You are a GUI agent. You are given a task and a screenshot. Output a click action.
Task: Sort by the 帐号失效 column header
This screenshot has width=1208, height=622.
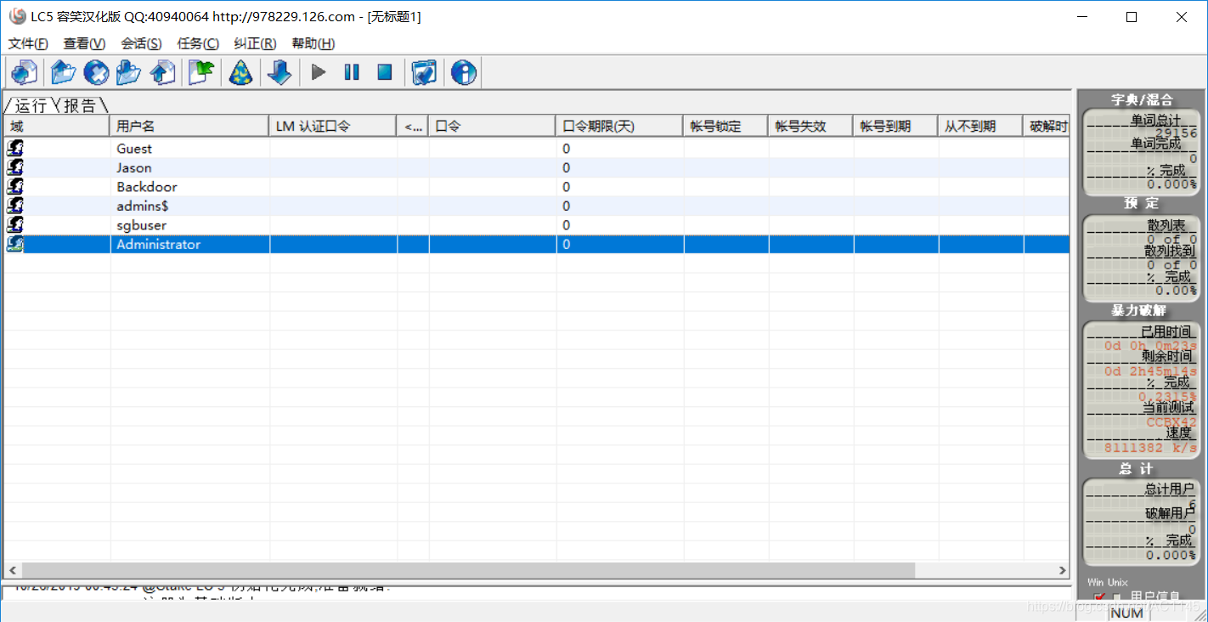click(810, 127)
